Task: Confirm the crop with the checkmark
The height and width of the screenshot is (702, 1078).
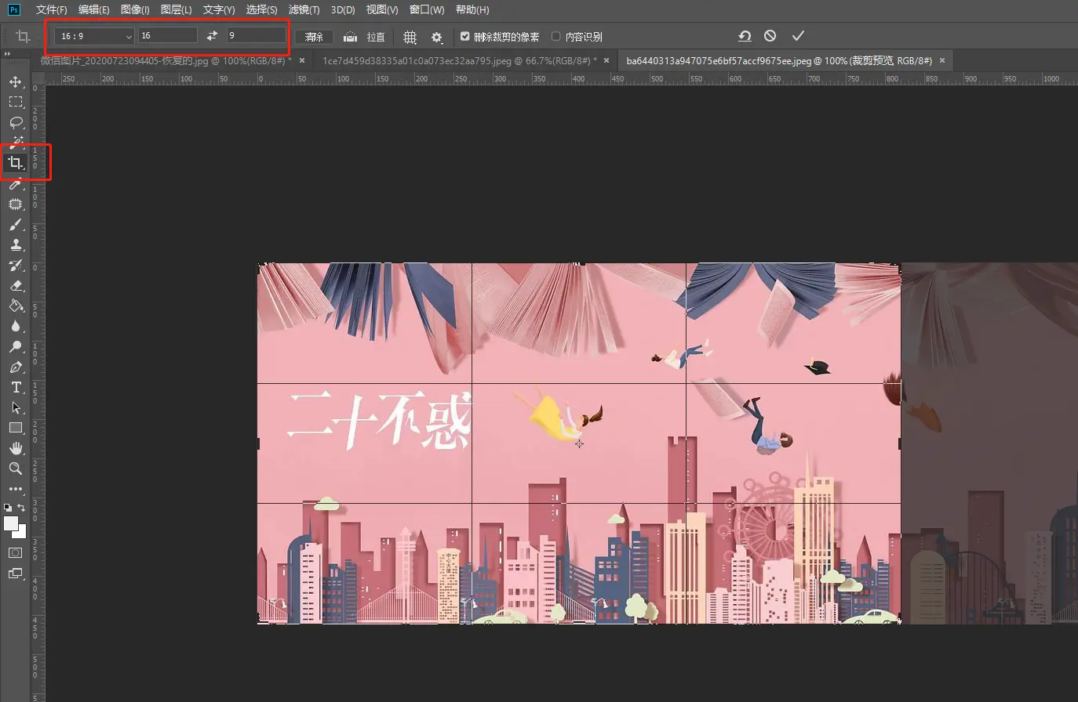Action: point(798,36)
